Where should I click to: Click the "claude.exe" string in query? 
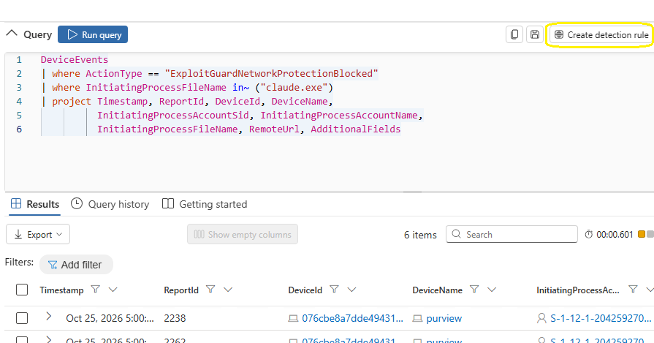pyautogui.click(x=294, y=88)
